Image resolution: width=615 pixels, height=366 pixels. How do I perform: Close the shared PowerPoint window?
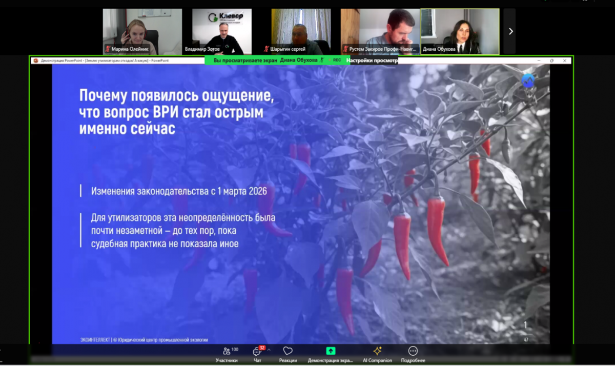pos(565,60)
